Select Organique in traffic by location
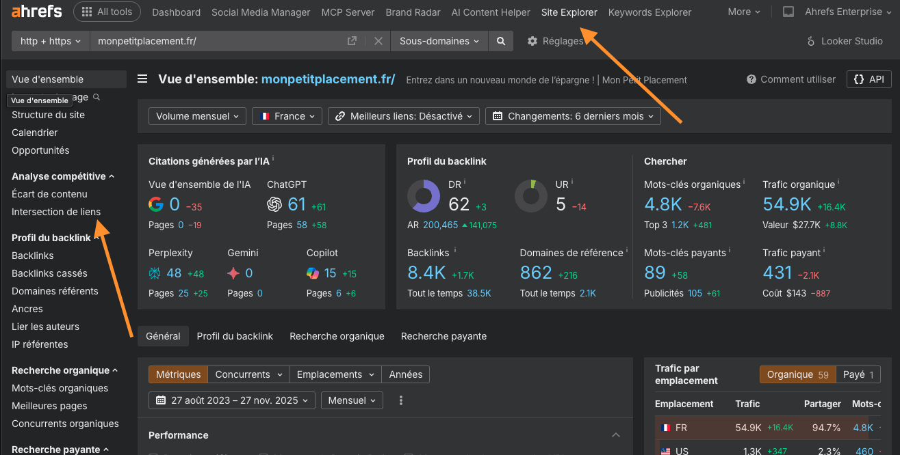Screen dimensions: 900x455 797,374
